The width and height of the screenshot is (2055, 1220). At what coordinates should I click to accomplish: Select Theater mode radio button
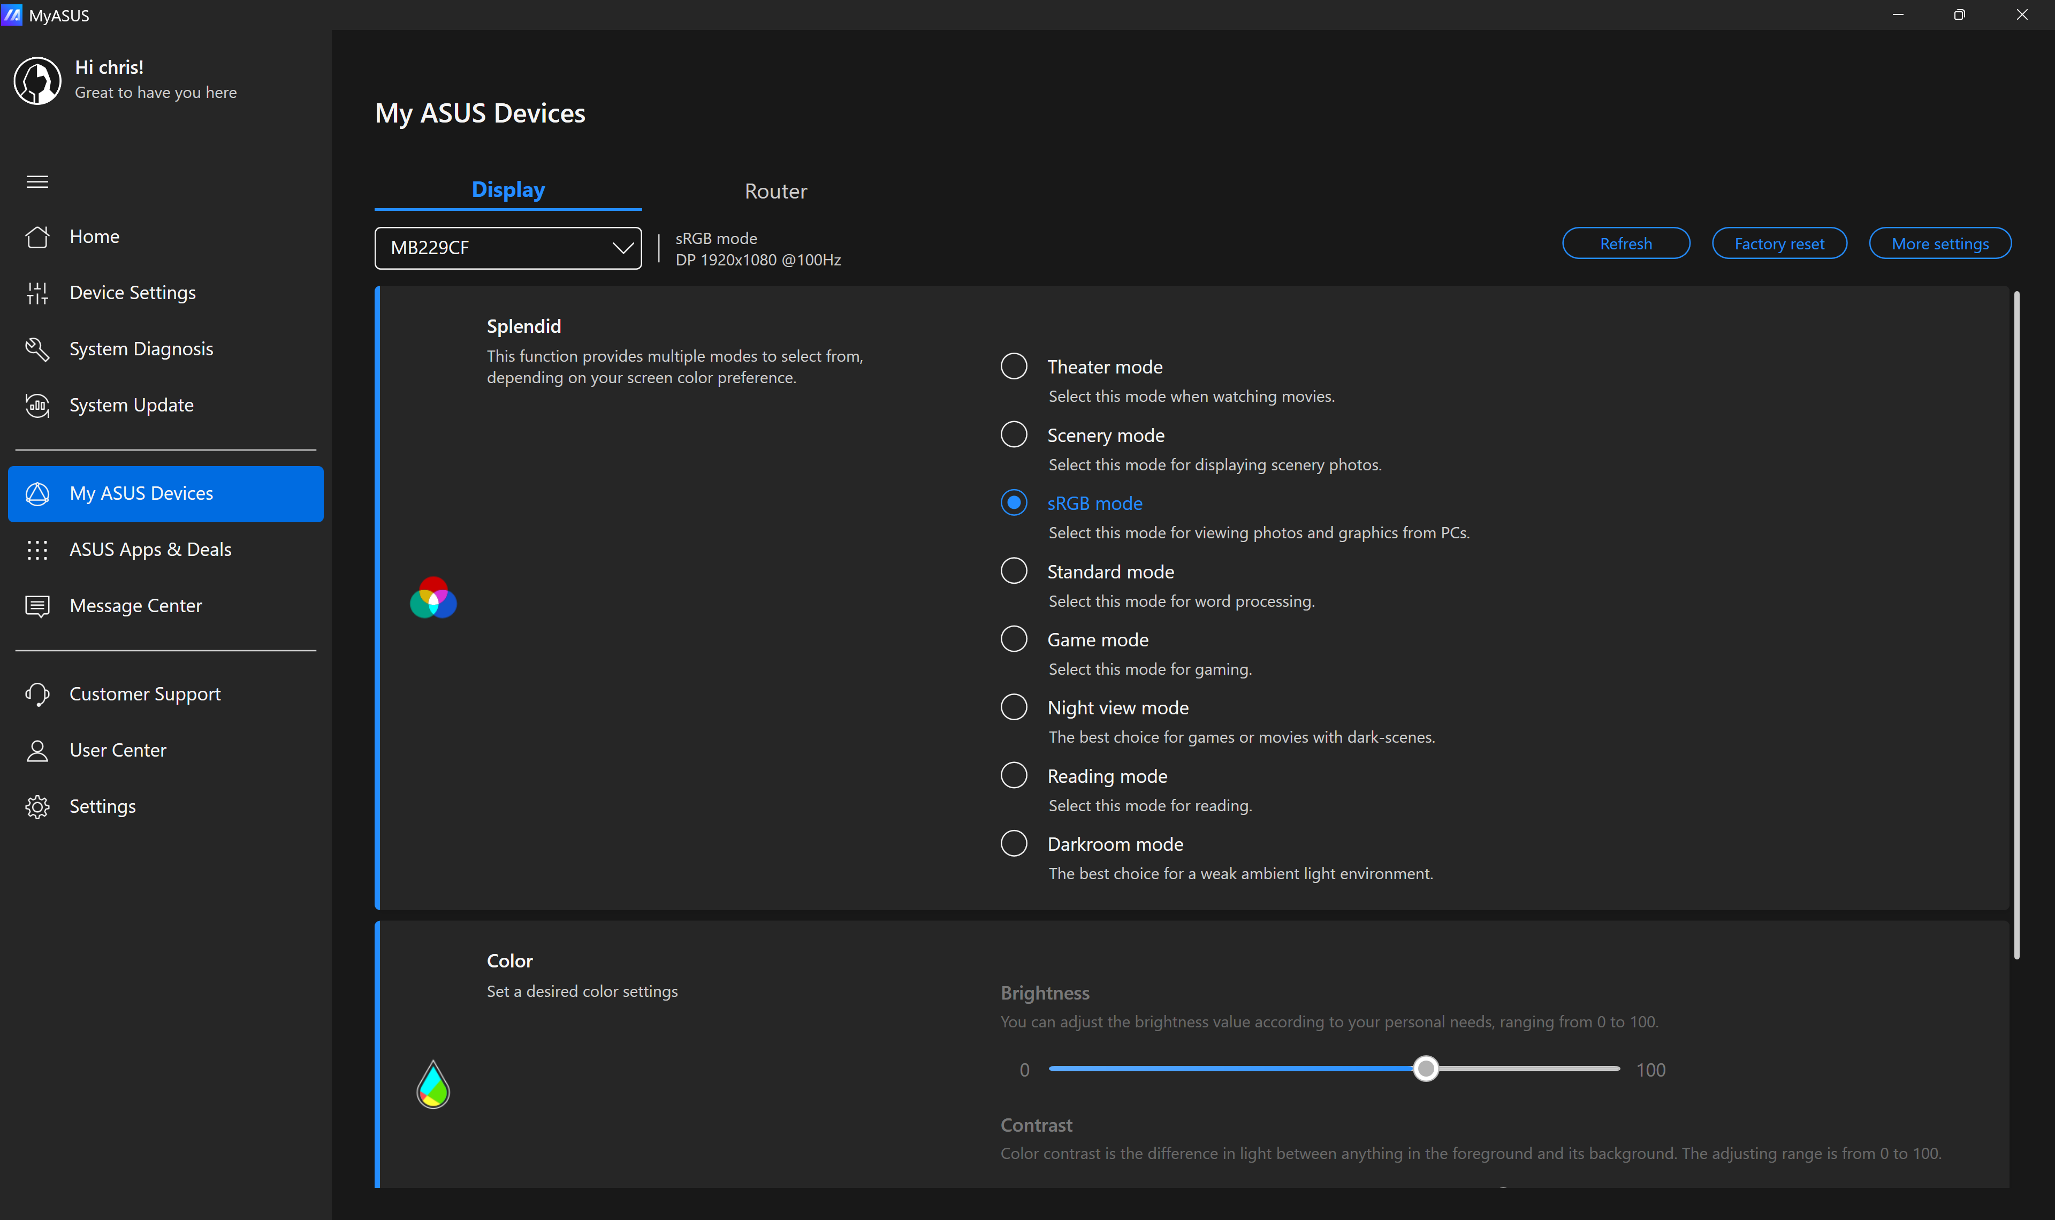1014,366
